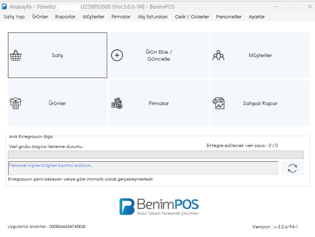Refresh integration using the circular arrows icon
This screenshot has width=315, height=237.
[292, 168]
